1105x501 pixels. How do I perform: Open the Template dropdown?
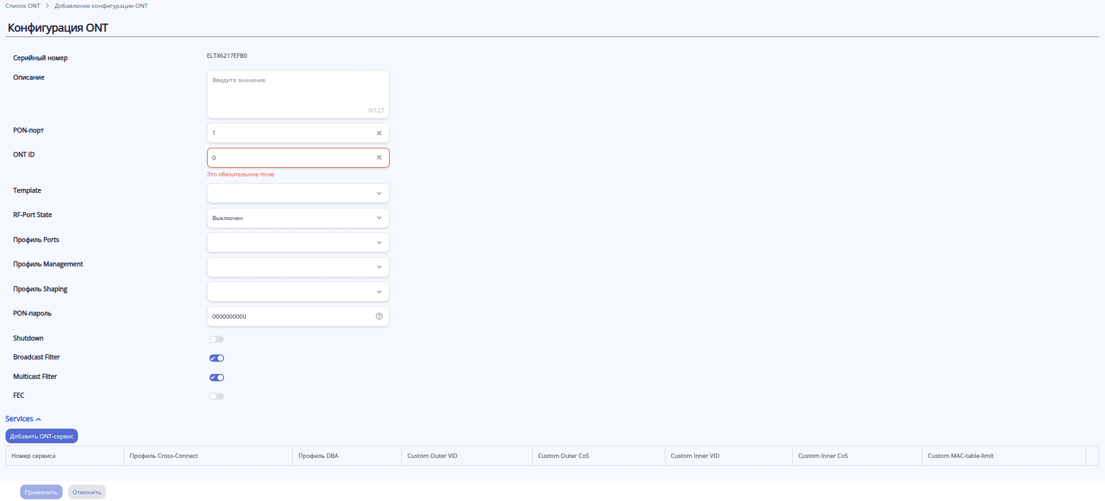298,193
